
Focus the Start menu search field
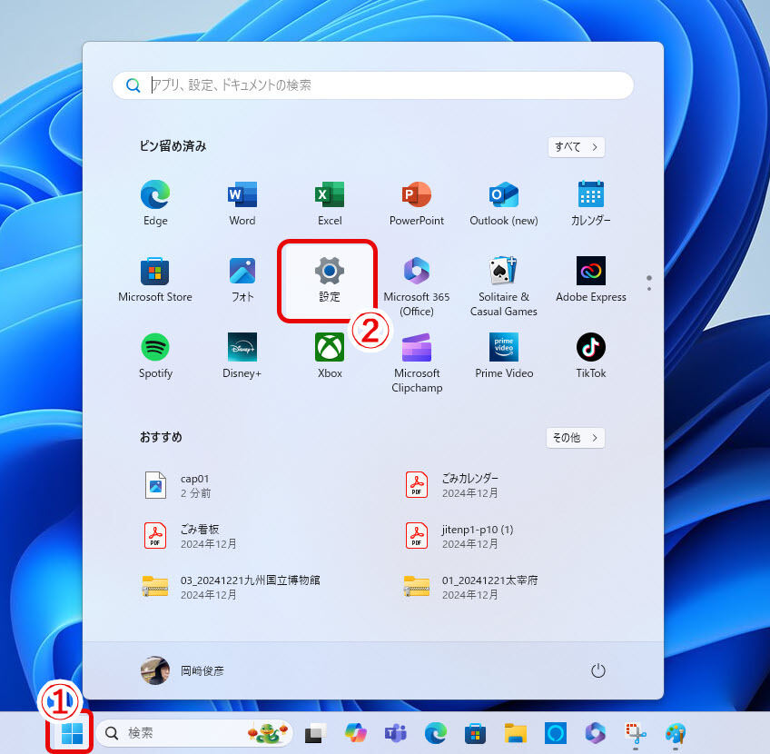pos(372,85)
